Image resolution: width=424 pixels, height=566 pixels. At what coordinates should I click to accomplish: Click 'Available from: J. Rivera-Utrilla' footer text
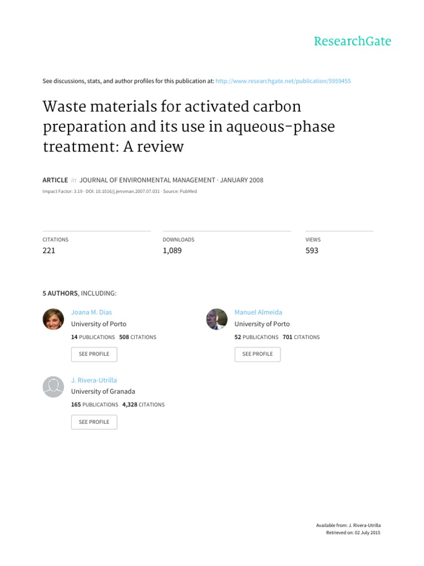click(x=348, y=526)
